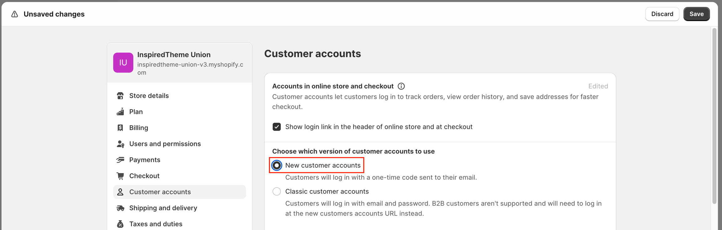The height and width of the screenshot is (230, 722).
Task: Click the info icon beside Accounts heading
Action: [x=401, y=86]
